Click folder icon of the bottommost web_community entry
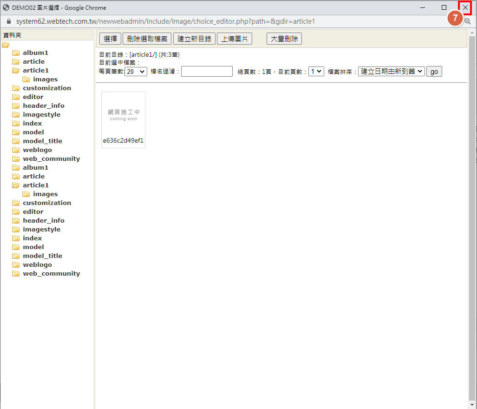Image resolution: width=477 pixels, height=409 pixels. (16, 274)
